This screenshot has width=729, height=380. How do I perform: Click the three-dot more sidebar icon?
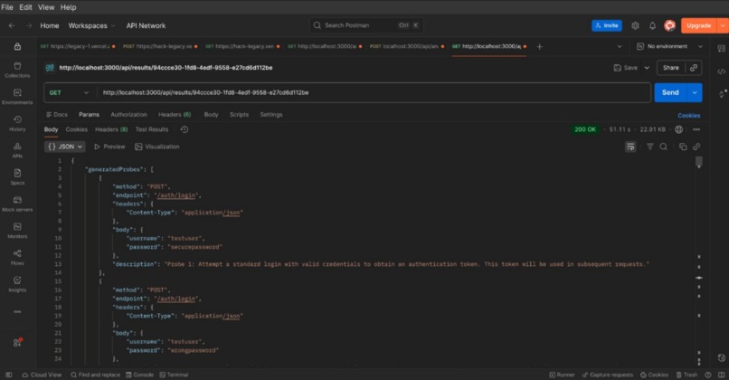tap(17, 311)
